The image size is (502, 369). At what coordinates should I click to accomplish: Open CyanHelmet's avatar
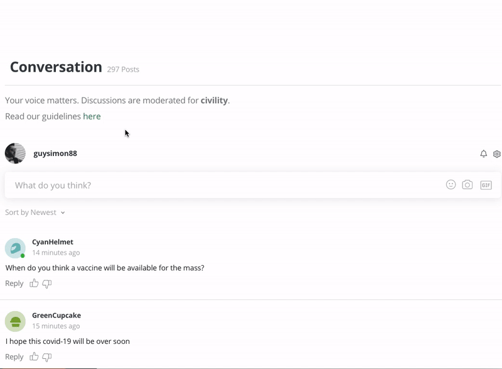(15, 248)
